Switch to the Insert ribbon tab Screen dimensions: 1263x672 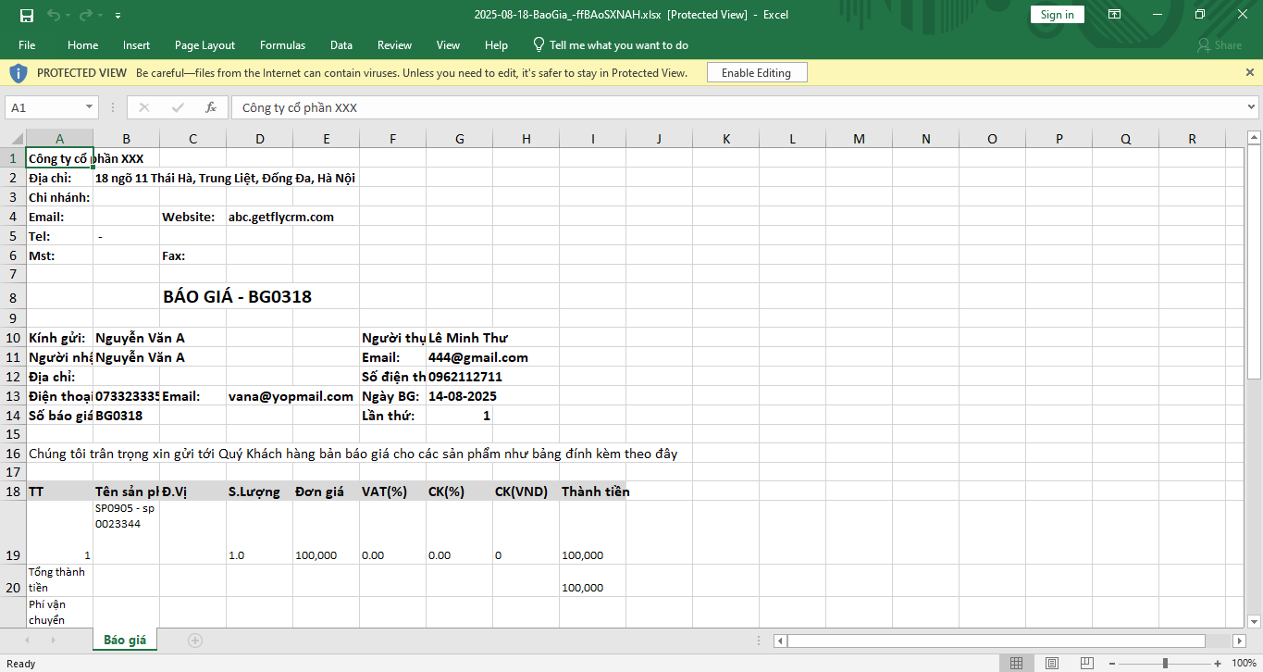(136, 45)
